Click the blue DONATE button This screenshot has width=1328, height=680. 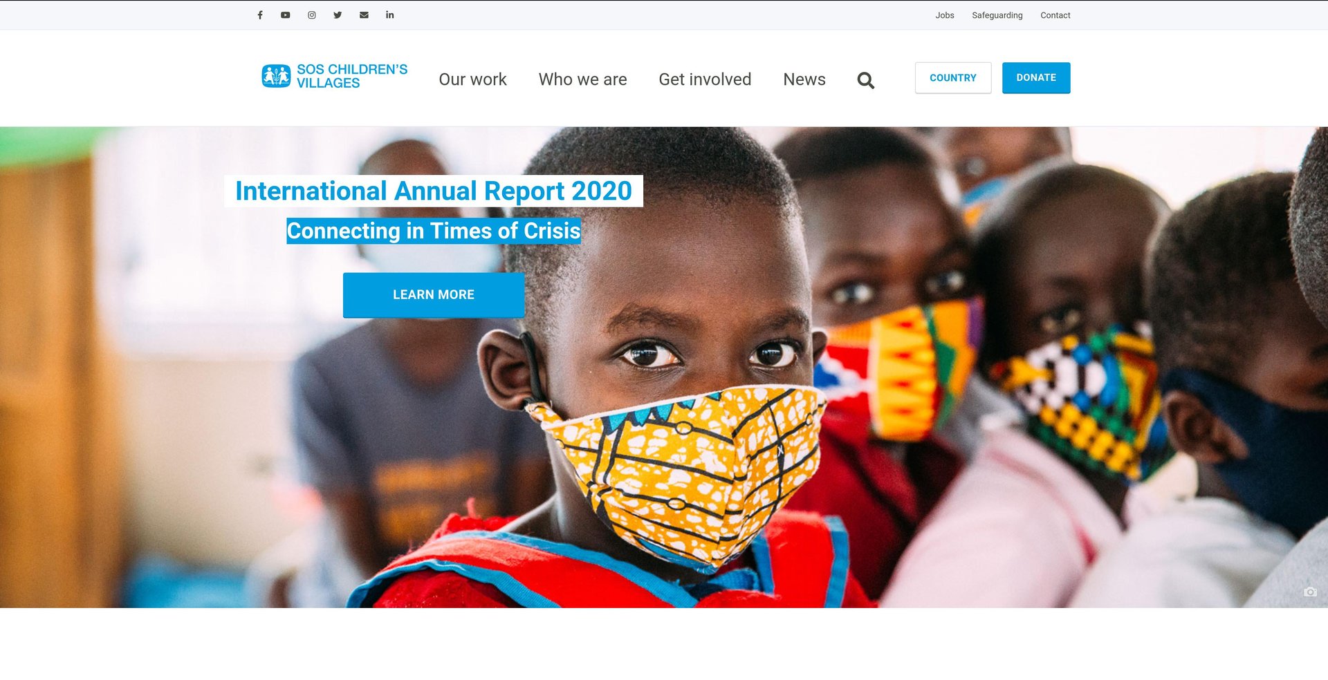pyautogui.click(x=1036, y=78)
